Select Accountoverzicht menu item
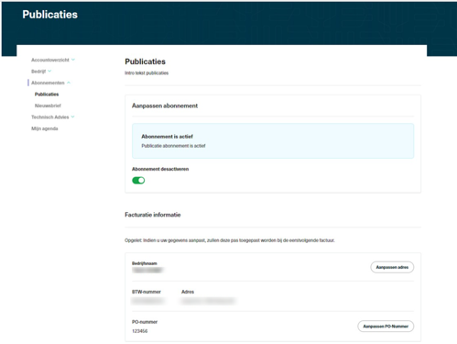457x344 pixels. (x=50, y=60)
